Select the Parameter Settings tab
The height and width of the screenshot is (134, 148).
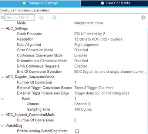click(x=40, y=3)
